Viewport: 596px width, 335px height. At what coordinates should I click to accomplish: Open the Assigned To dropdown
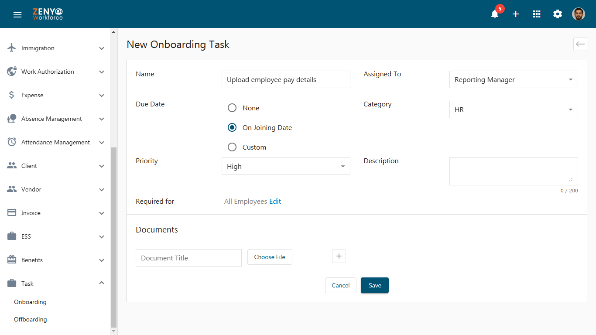click(514, 79)
